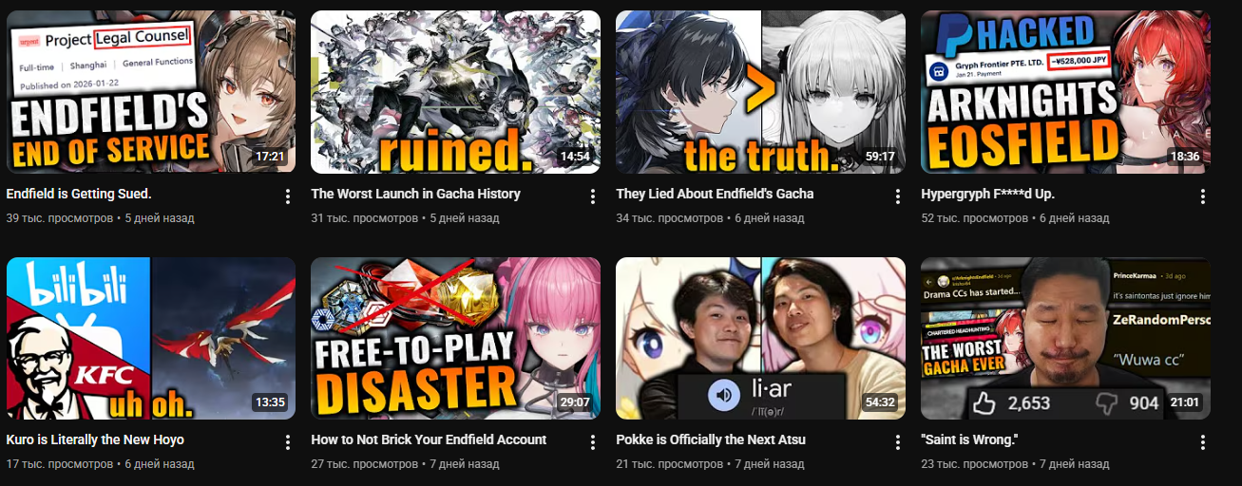
Task: Open the bilibili KFC "uh oh." thumbnail
Action: coord(150,338)
